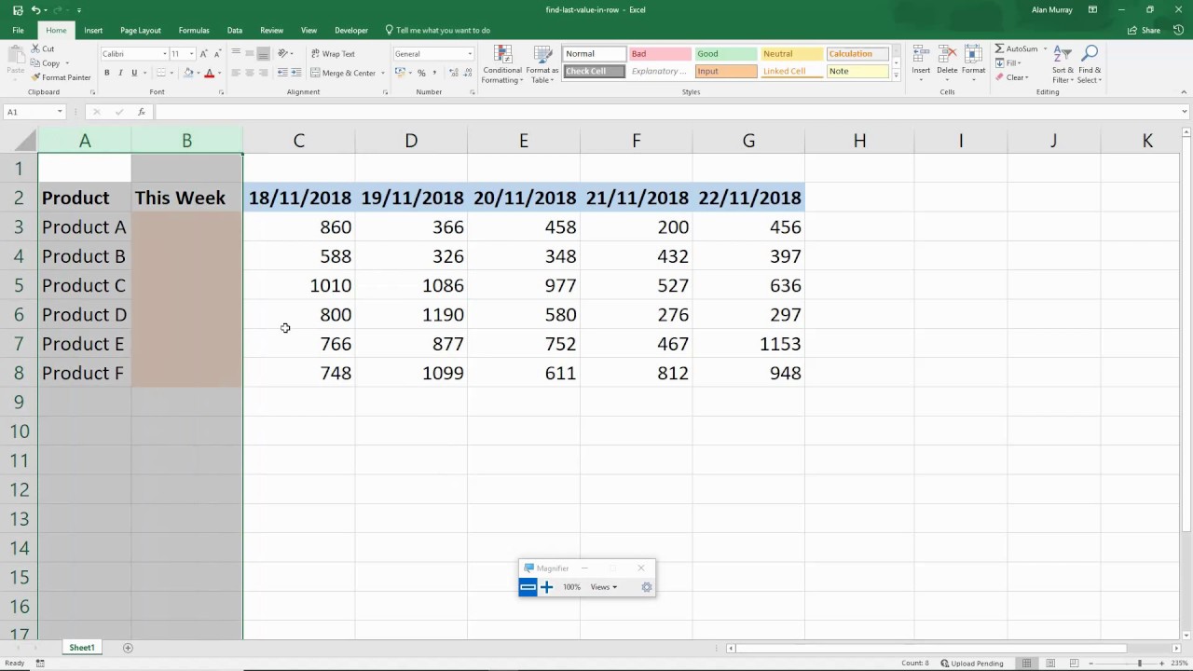Expand the formula bar
Screen dimensions: 1193x671
click(x=1185, y=112)
